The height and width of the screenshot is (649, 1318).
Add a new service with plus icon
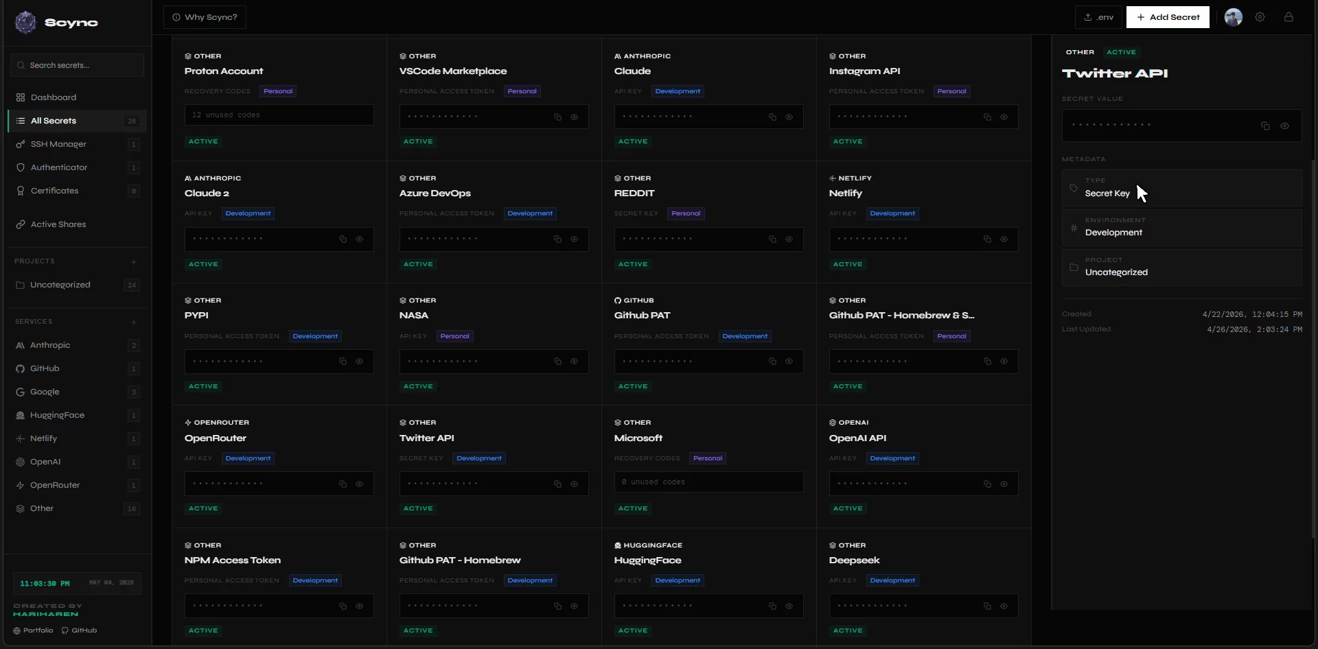134,322
